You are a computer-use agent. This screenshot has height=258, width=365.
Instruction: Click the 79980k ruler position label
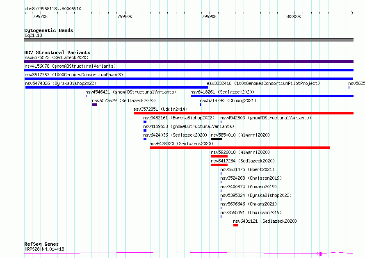[125, 16]
